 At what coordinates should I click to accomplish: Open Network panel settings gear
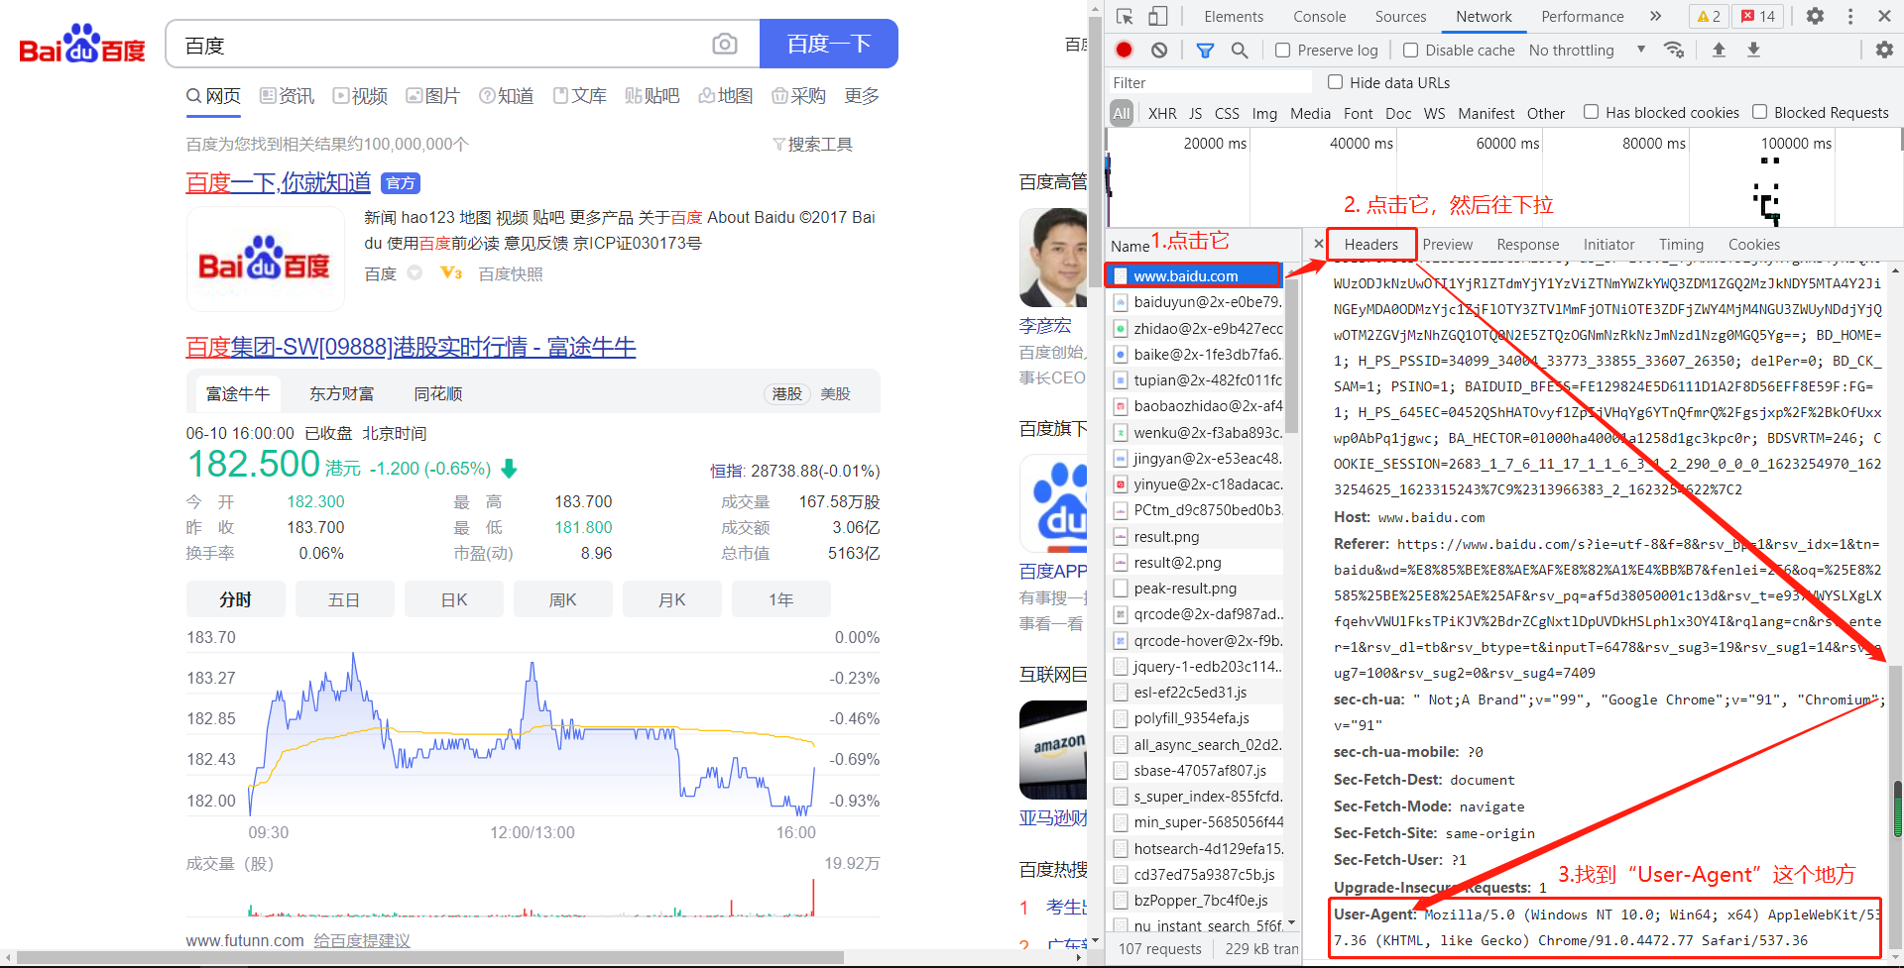point(1884,50)
